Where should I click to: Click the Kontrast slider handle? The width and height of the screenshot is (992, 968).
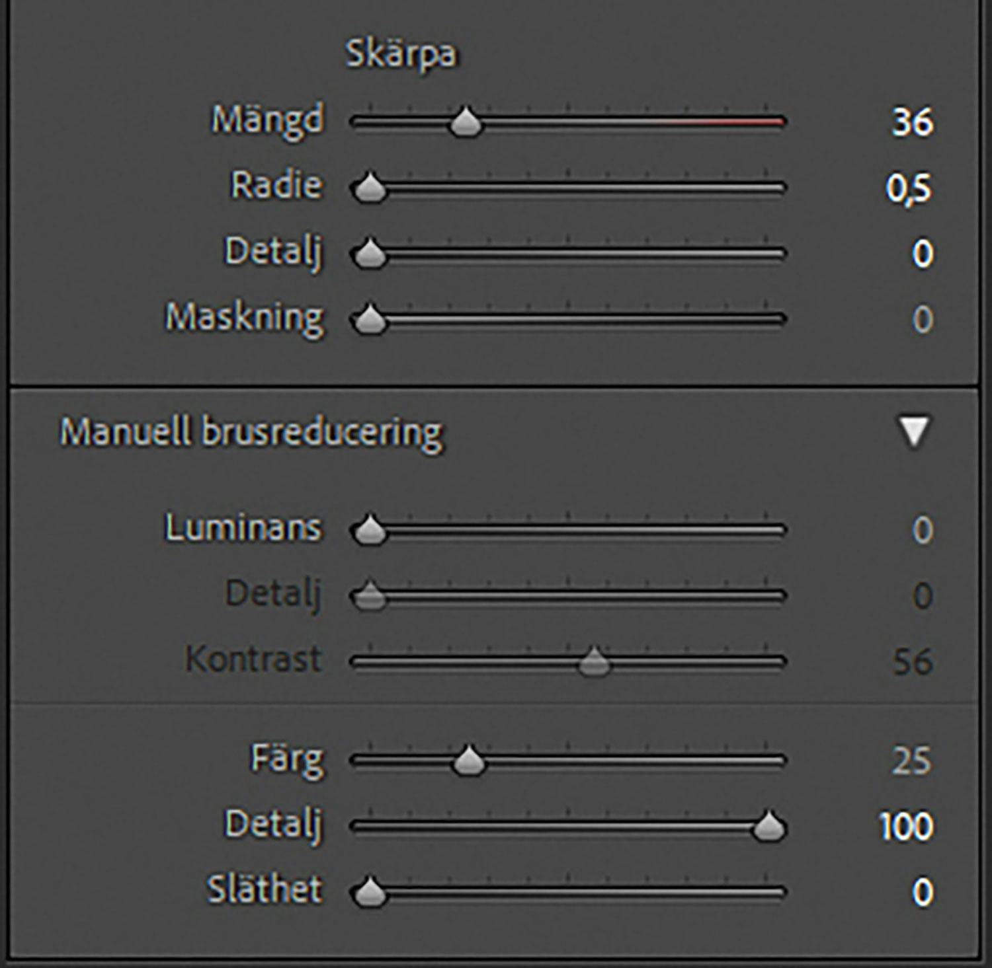click(594, 662)
